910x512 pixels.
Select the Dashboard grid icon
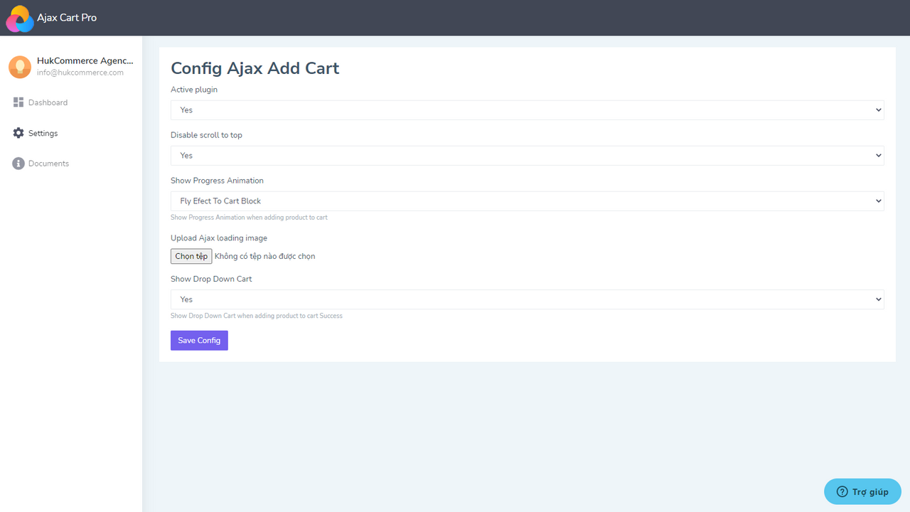[18, 102]
